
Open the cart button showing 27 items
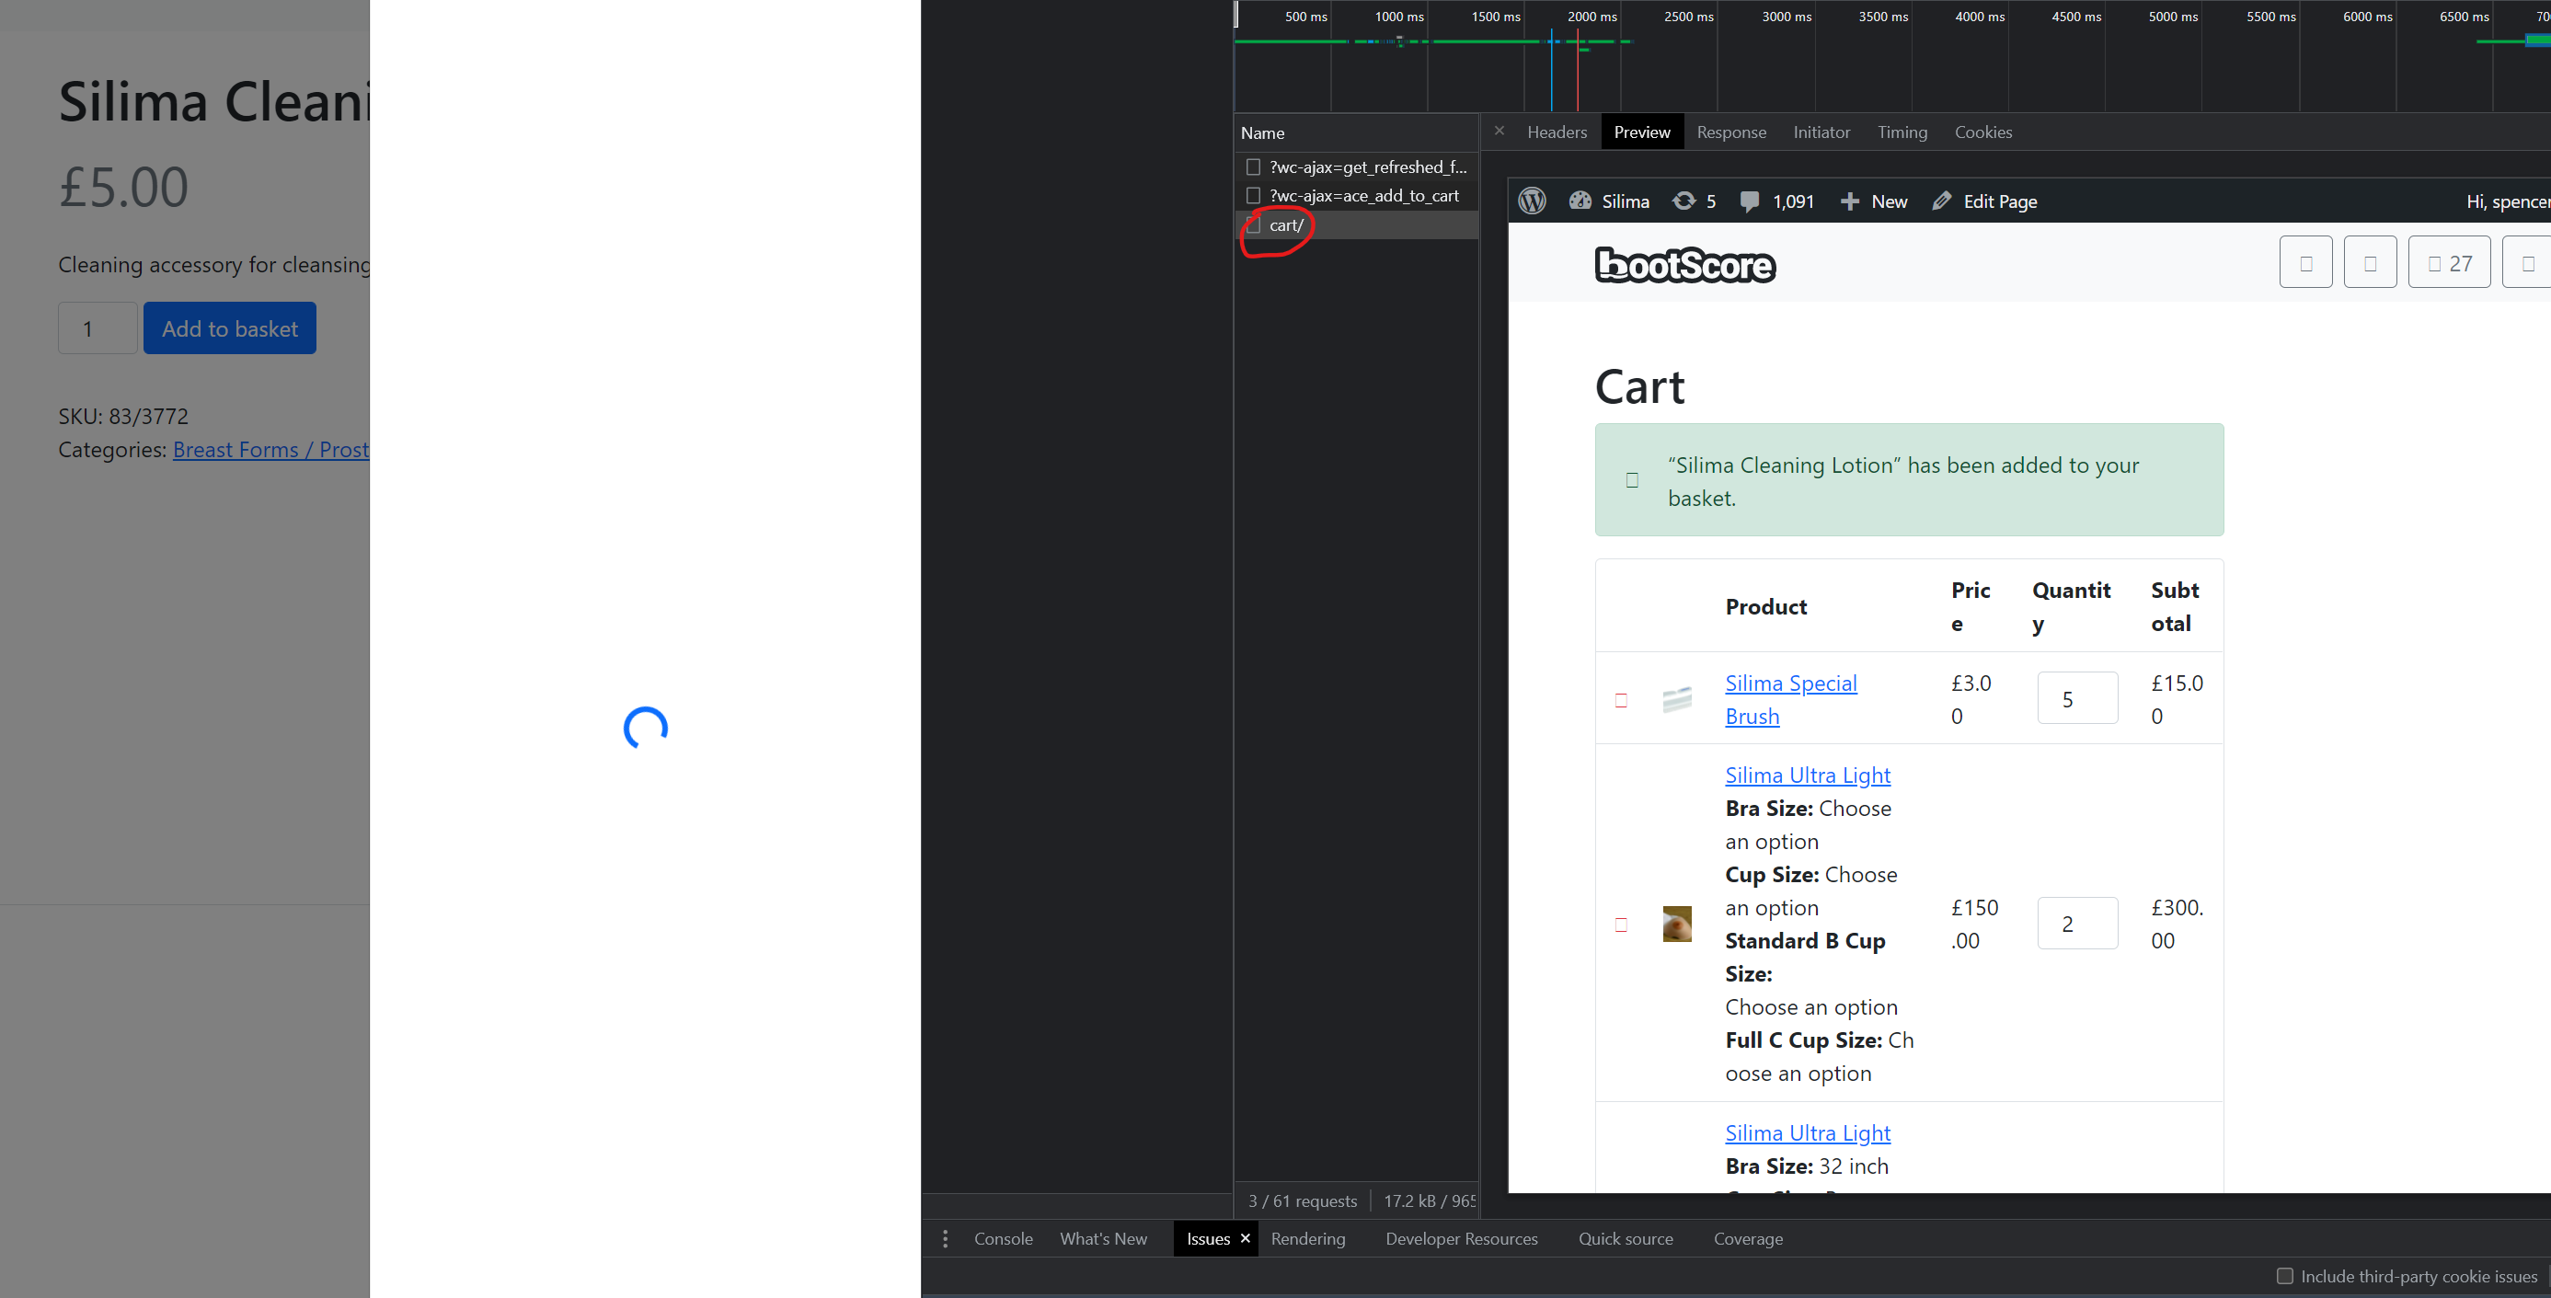[2449, 261]
